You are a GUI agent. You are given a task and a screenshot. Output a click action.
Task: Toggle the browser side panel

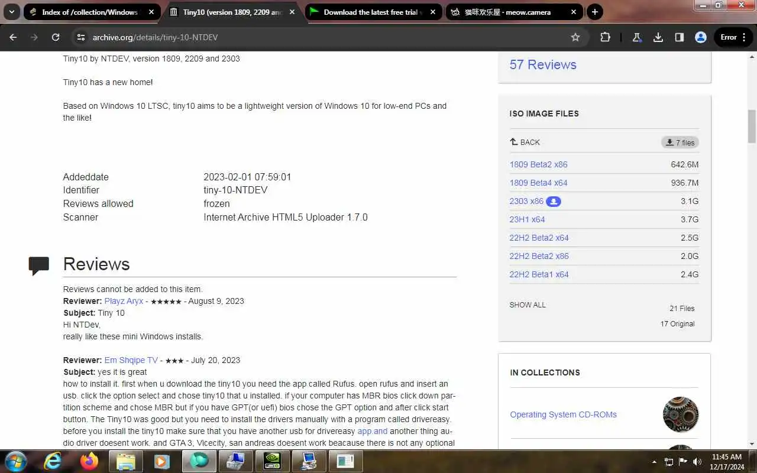(680, 37)
